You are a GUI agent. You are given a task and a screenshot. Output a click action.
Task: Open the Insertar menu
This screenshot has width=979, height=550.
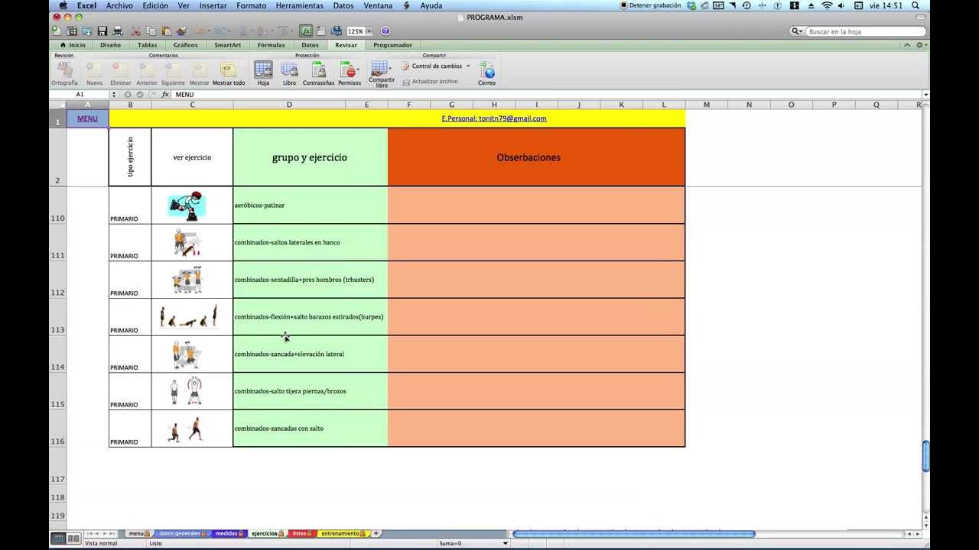[213, 5]
